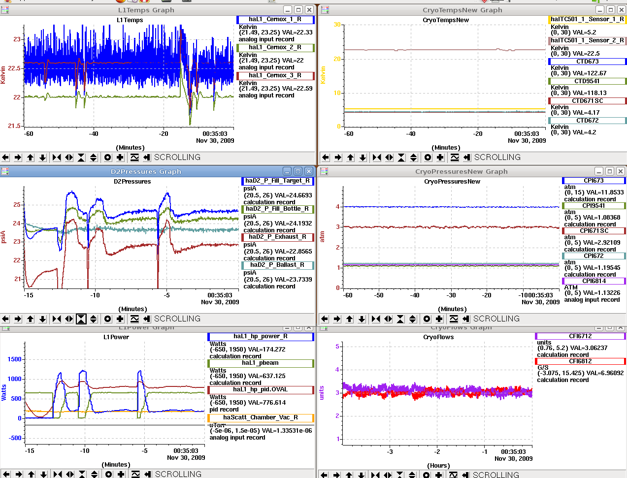Click the plus icon in D2Pressures toolbar
Viewport: 627px width, 478px height.
(120, 319)
